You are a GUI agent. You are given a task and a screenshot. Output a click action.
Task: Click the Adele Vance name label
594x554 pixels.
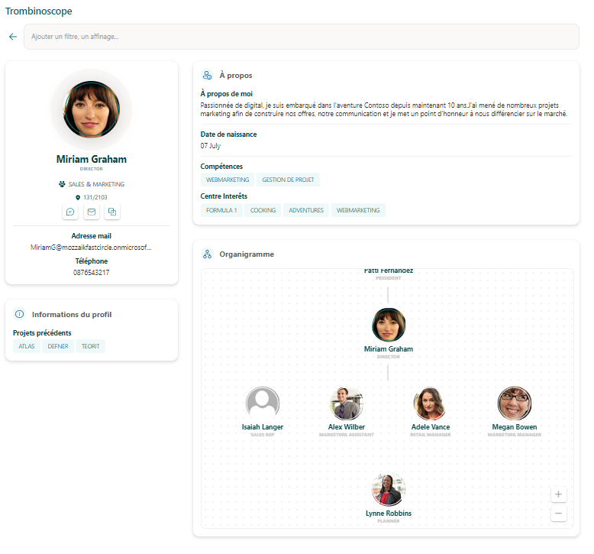[x=431, y=427]
